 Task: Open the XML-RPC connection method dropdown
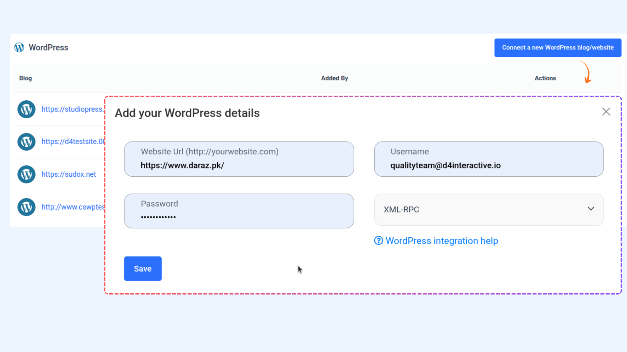489,210
